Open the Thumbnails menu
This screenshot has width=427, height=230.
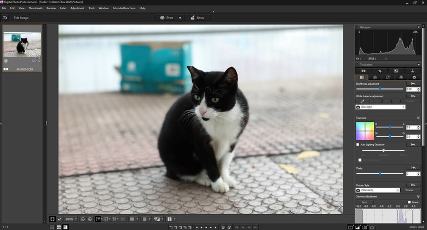[36, 8]
